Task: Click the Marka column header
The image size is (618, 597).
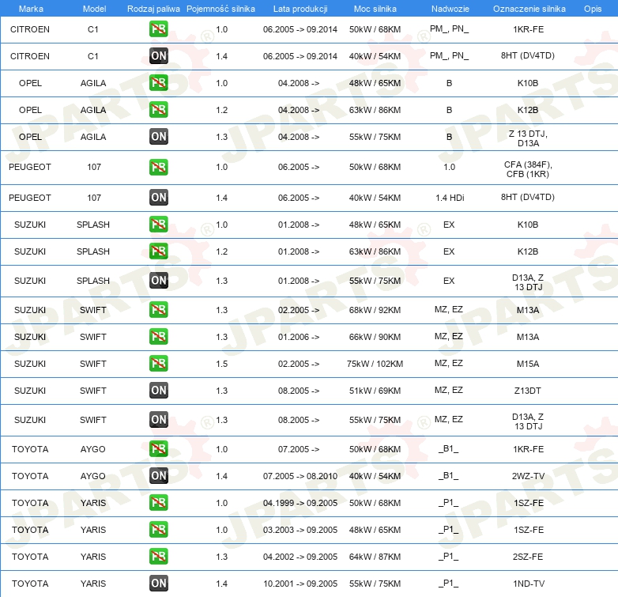Action: tap(31, 9)
